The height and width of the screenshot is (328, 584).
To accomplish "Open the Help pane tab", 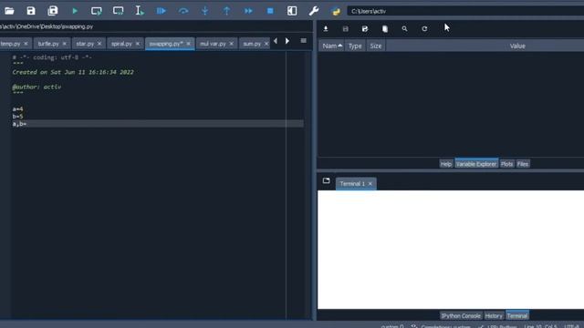I will (446, 164).
